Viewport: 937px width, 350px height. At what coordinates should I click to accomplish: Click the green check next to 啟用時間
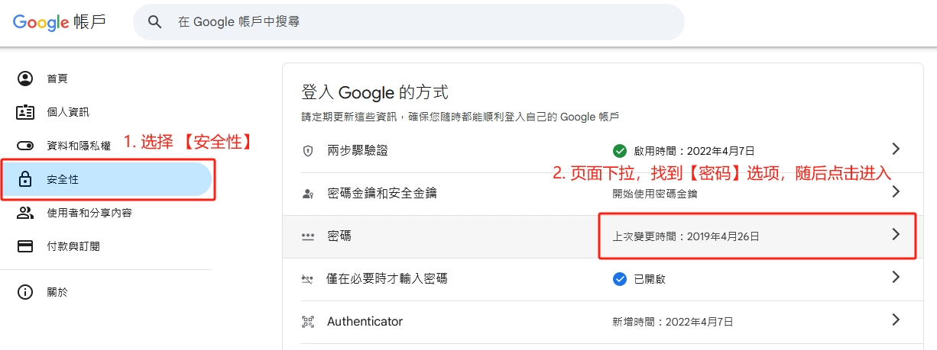(x=620, y=151)
